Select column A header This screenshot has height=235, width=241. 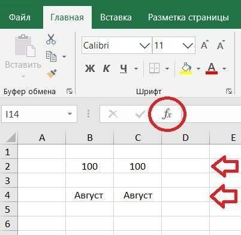tap(42, 137)
